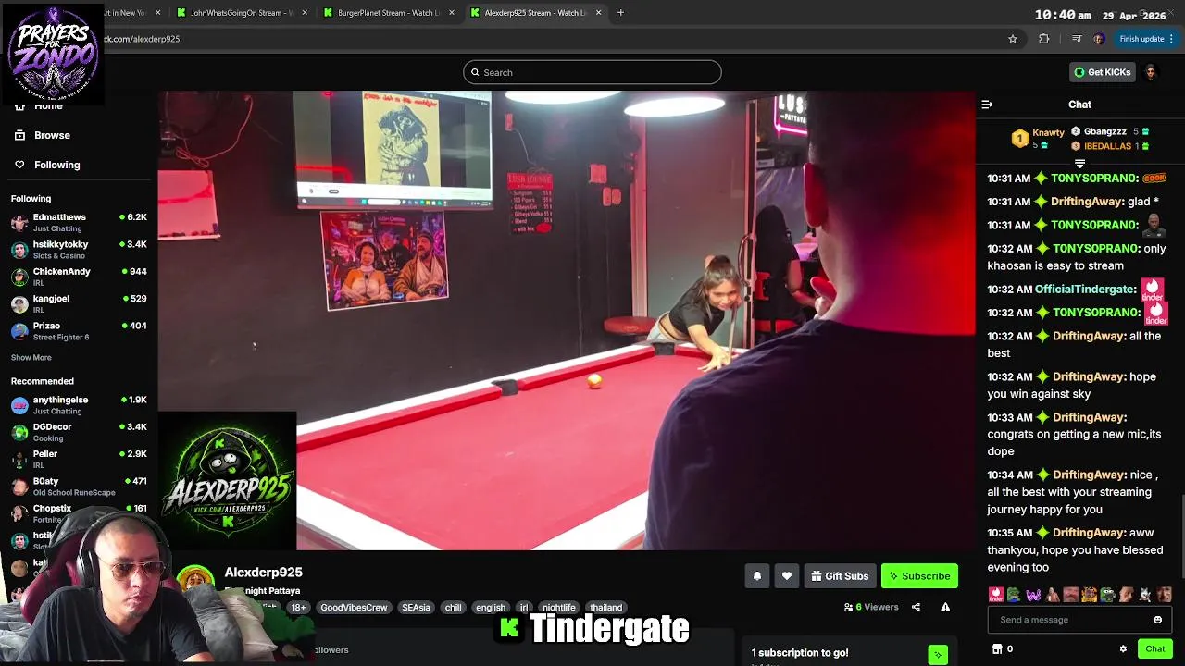
Task: Open the chat shop icon showing 0
Action: click(x=1003, y=649)
